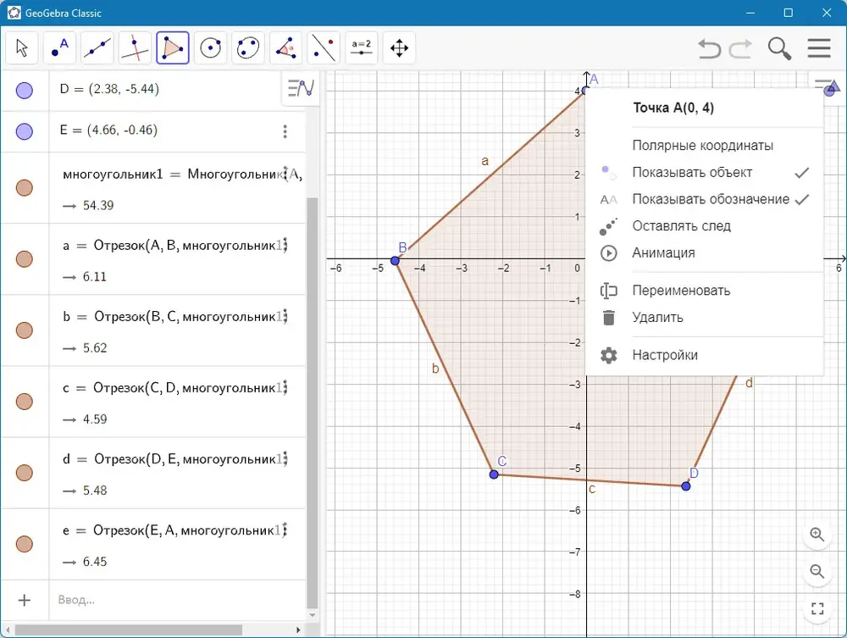The width and height of the screenshot is (847, 638).
Task: Open more options for segment b
Action: [285, 317]
